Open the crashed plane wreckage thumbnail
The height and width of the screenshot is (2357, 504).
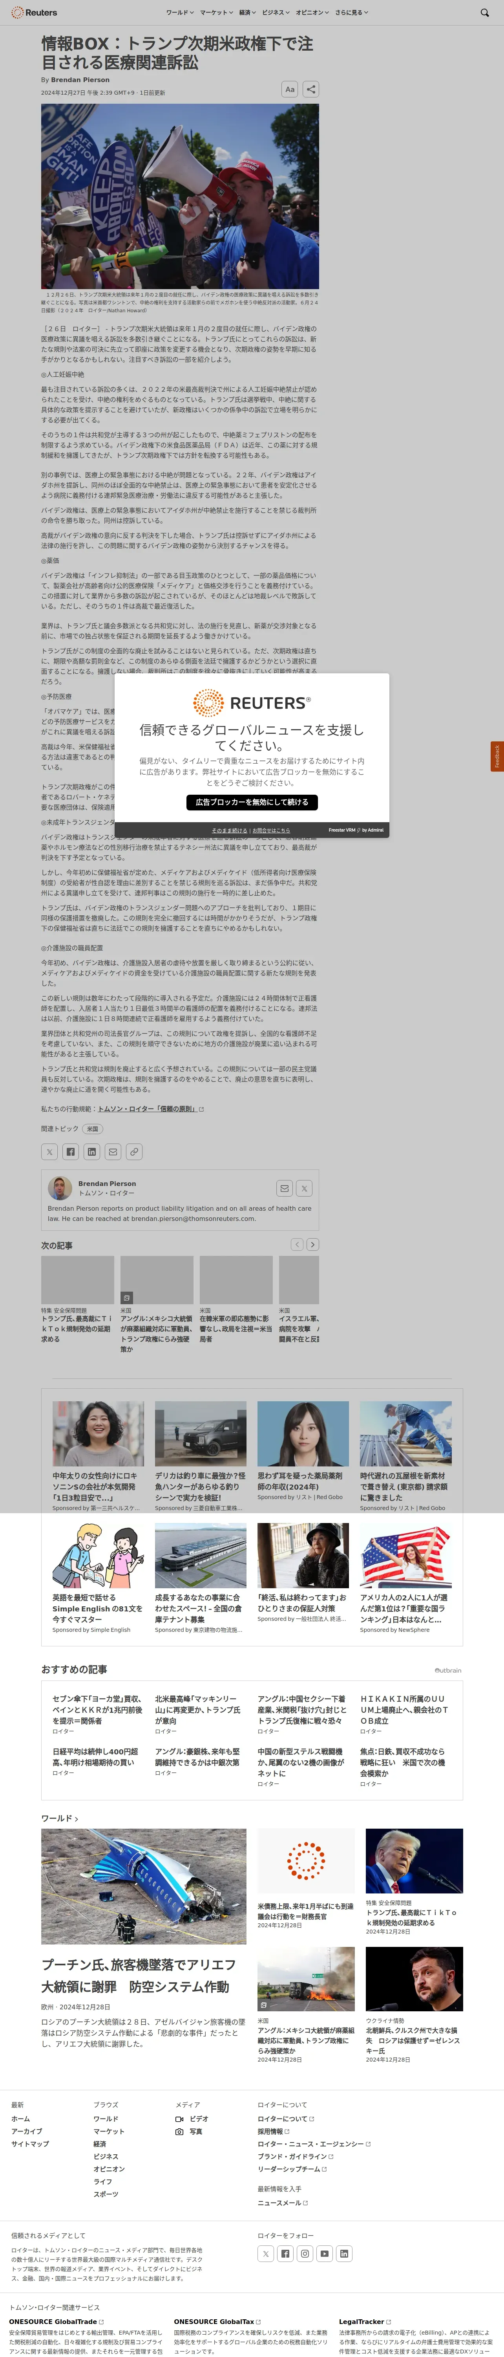click(144, 1887)
